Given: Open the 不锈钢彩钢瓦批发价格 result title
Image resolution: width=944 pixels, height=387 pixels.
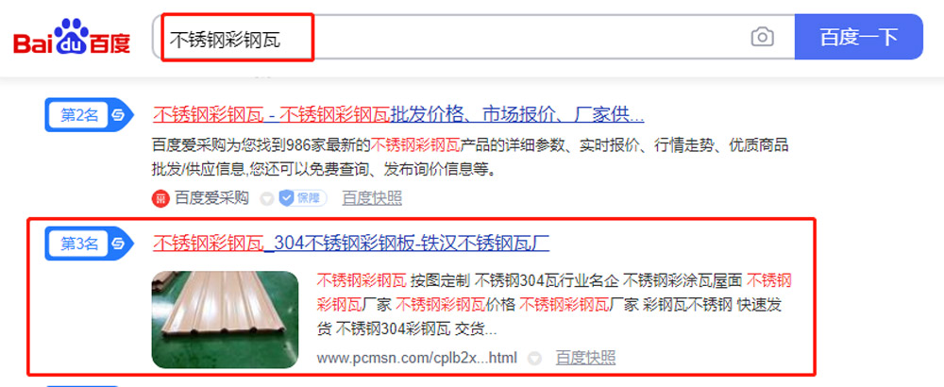Looking at the screenshot, I should coord(398,114).
